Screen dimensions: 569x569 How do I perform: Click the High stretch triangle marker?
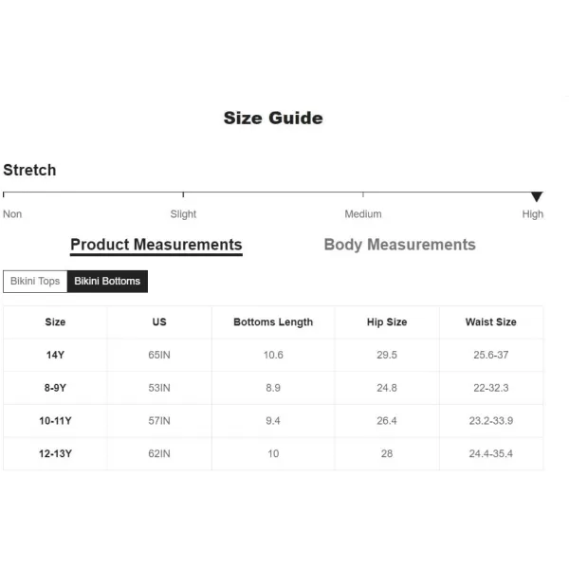pos(537,196)
